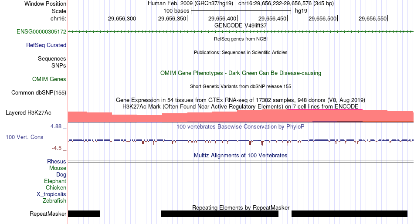Image resolution: width=414 pixels, height=224 pixels.
Task: Click Short Genetic Variants from dbSNP title
Action: (x=241, y=86)
